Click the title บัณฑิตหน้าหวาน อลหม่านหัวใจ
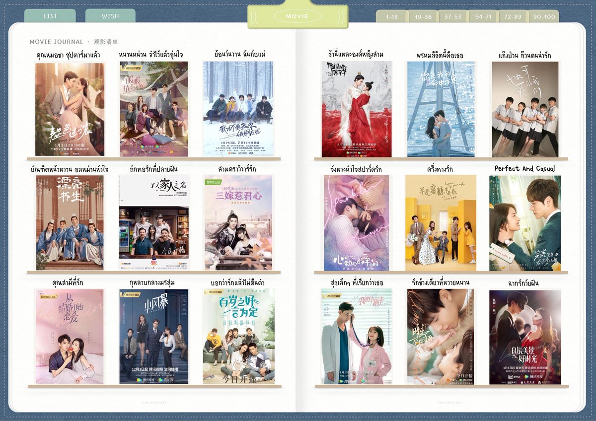 coord(70,170)
